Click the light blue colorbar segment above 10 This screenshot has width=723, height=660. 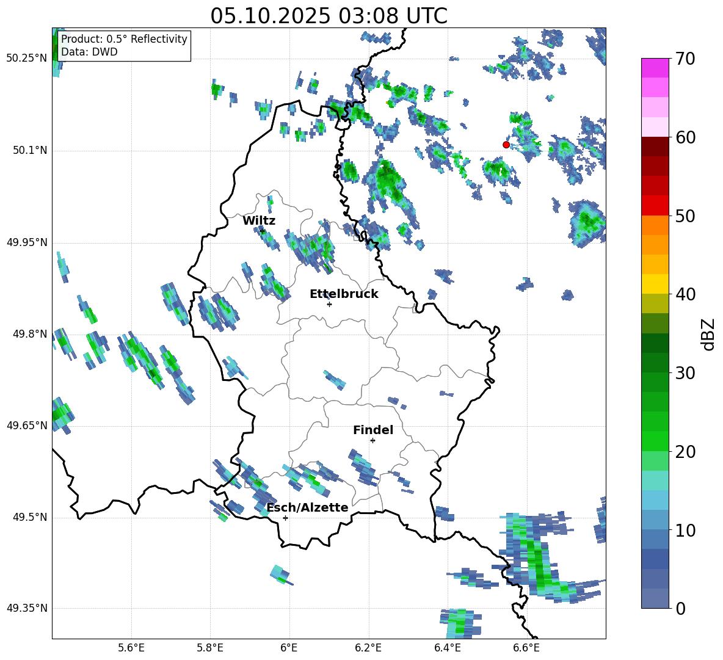655,499
